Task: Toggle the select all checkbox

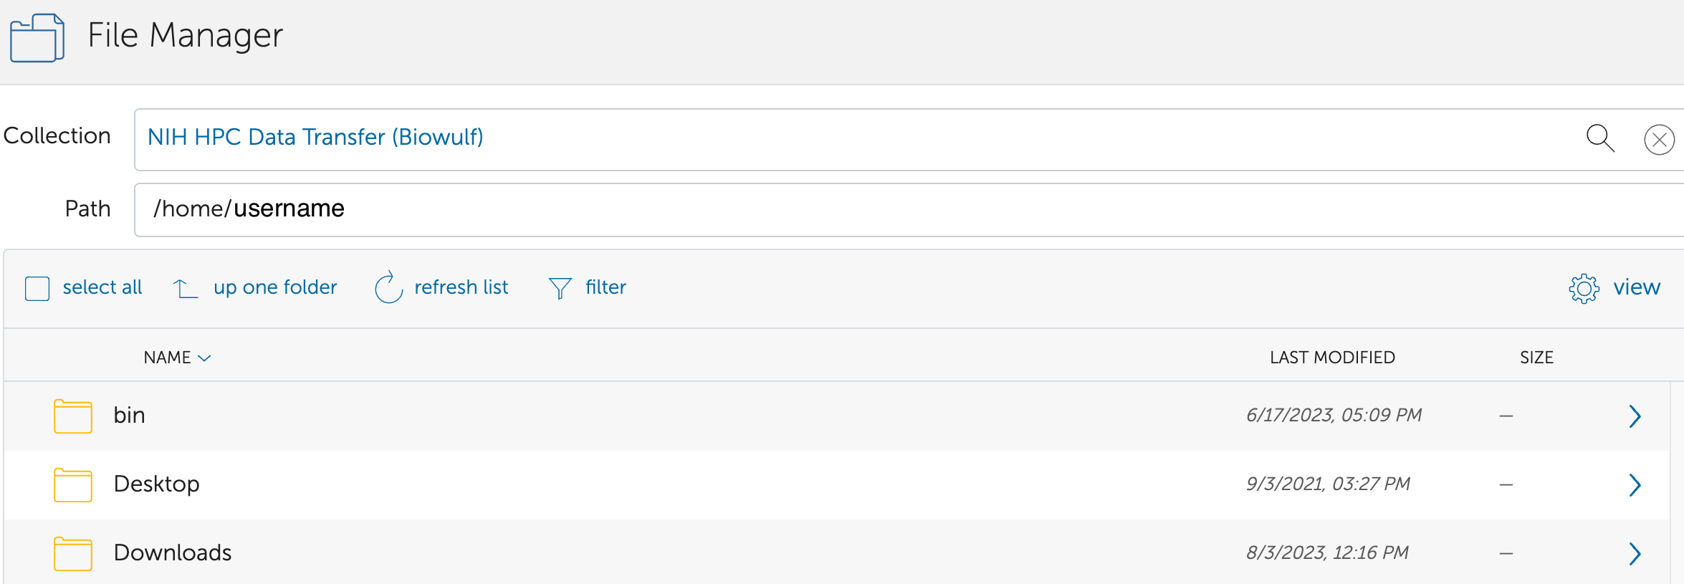Action: pos(37,288)
